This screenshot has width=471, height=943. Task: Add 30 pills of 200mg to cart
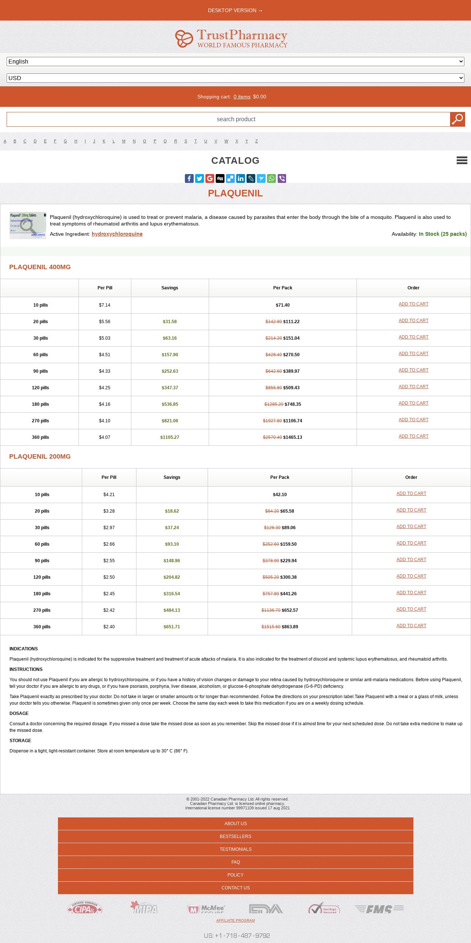point(411,527)
